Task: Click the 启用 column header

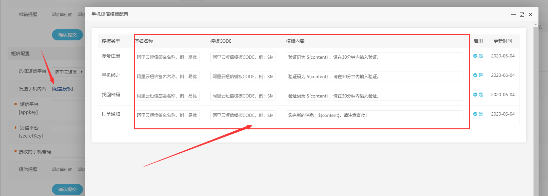Action: coord(478,41)
